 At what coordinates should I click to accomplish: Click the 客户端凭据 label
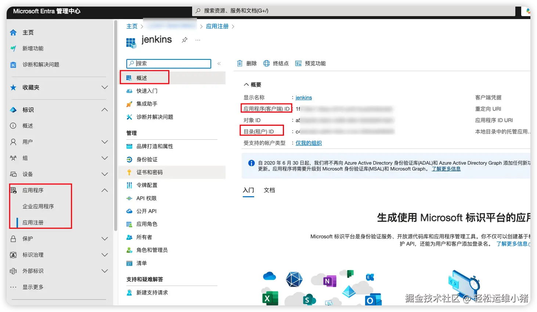coord(488,98)
